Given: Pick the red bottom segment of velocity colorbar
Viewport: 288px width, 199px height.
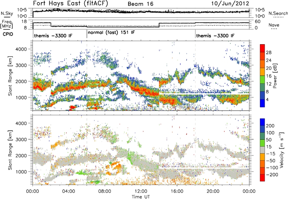Looking at the screenshot, I should pos(262,178).
